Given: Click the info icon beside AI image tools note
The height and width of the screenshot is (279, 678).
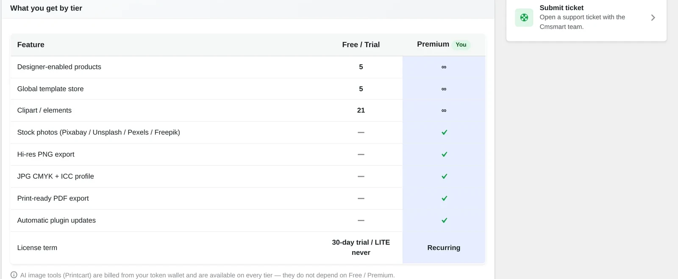Looking at the screenshot, I should pos(14,275).
